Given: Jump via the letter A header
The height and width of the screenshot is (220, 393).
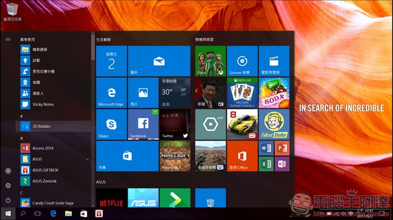Looking at the screenshot, I should [22, 138].
